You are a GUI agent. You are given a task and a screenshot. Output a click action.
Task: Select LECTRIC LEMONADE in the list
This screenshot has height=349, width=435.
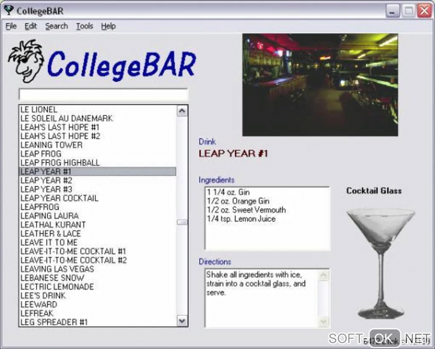pos(97,287)
